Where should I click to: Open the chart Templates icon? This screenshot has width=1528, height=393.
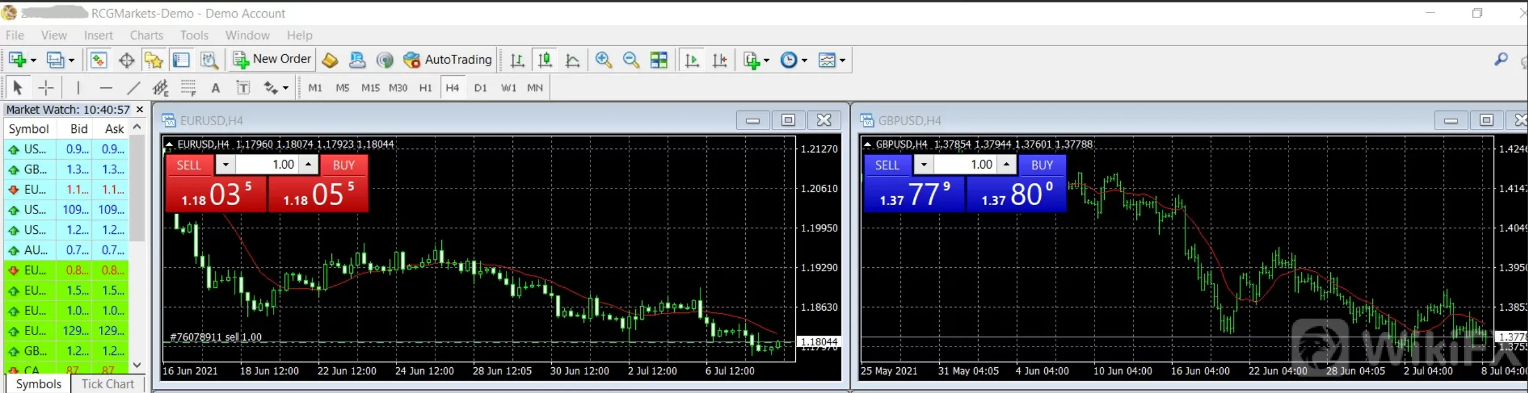(827, 60)
